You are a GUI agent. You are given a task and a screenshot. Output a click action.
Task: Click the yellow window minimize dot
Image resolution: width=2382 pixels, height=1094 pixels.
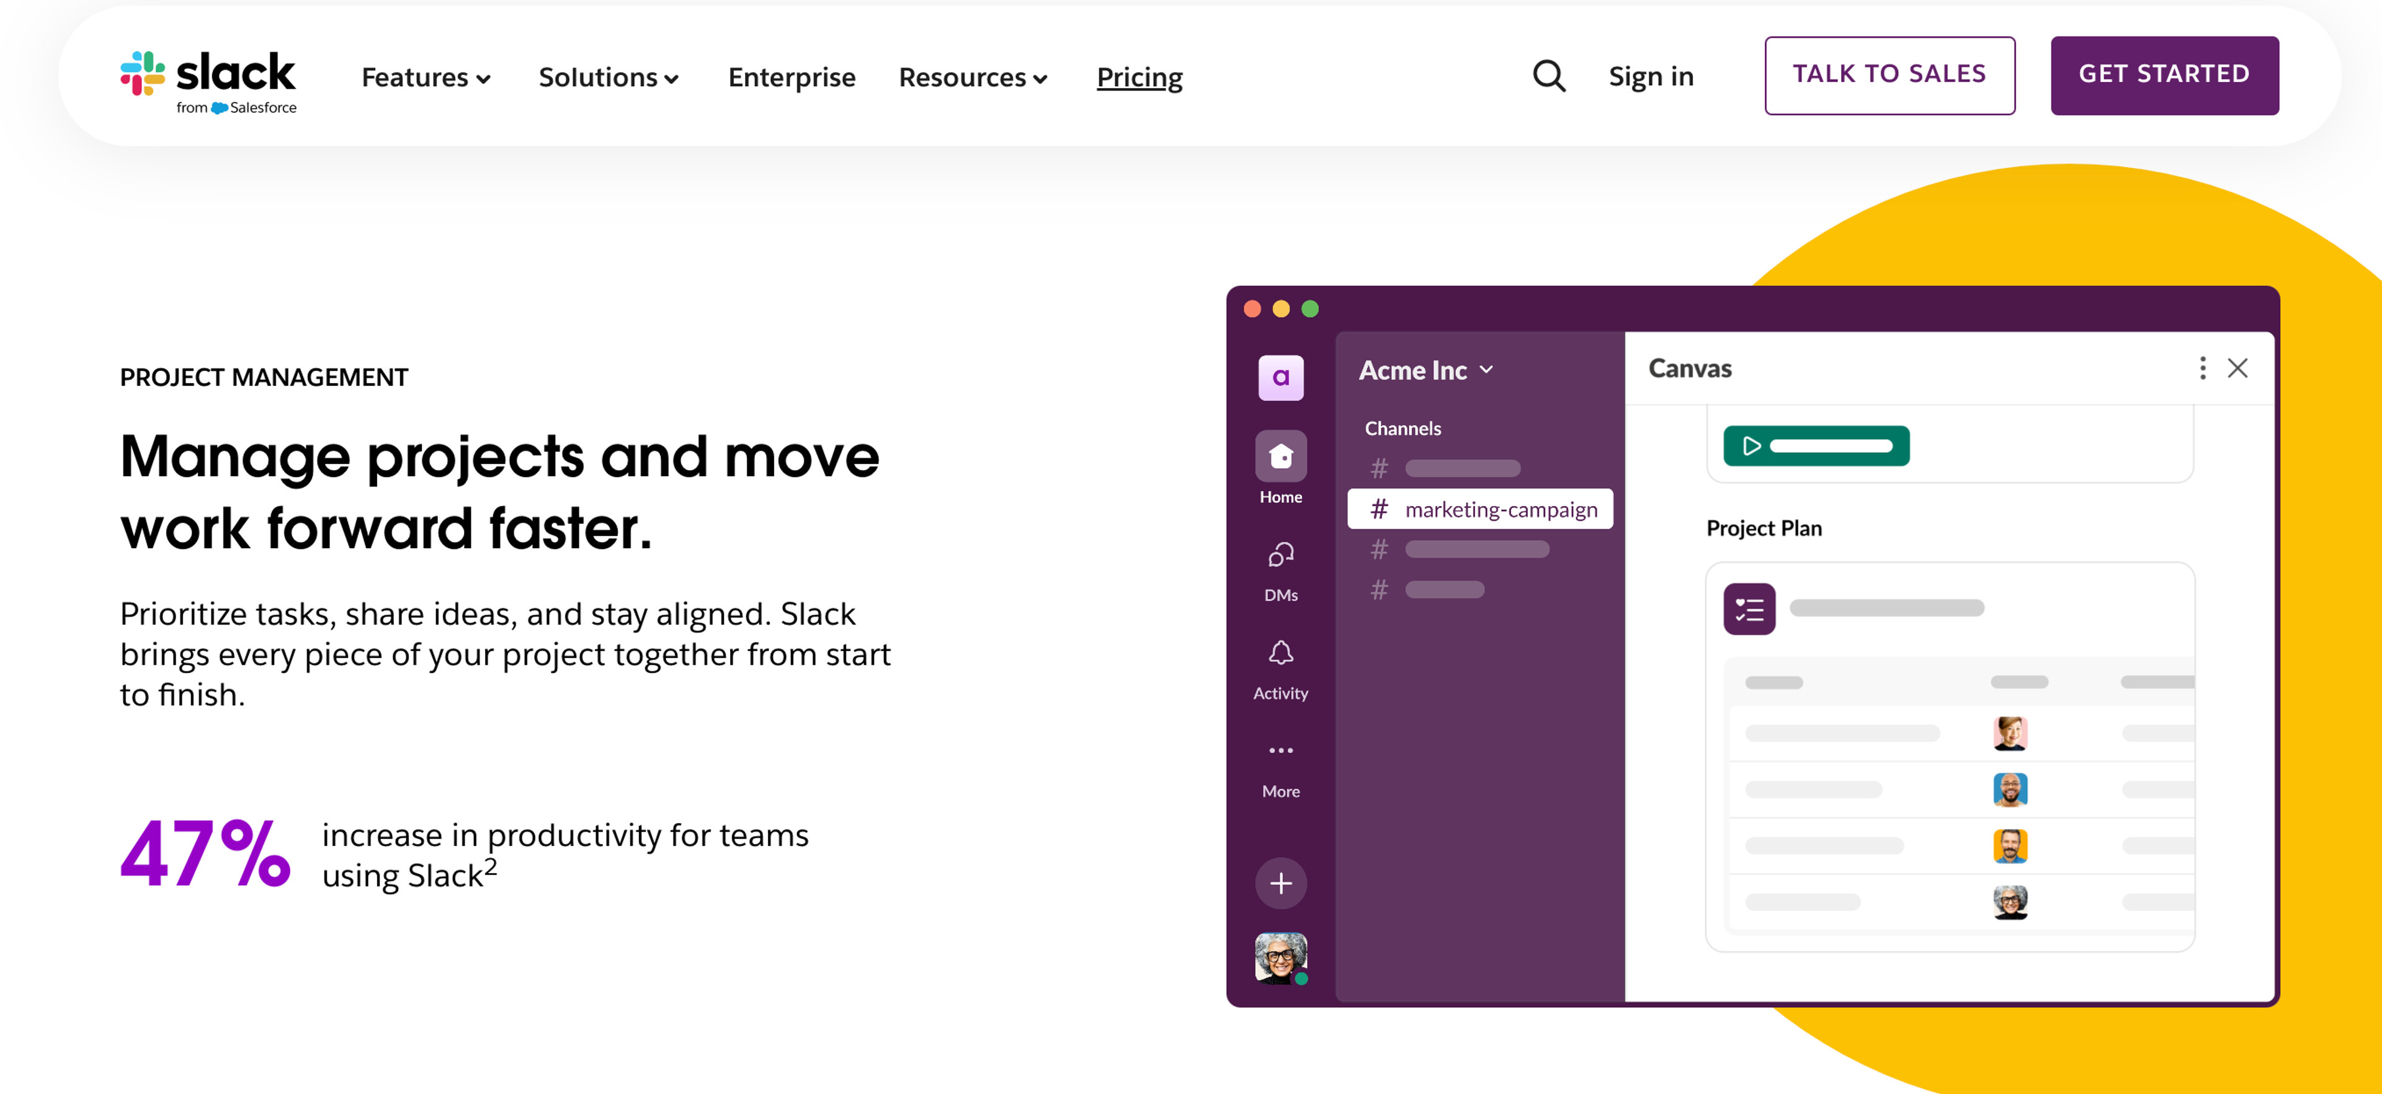[1281, 309]
